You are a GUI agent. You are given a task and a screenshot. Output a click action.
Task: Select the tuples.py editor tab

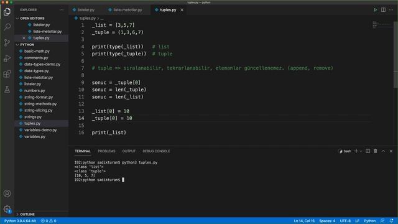coord(168,10)
